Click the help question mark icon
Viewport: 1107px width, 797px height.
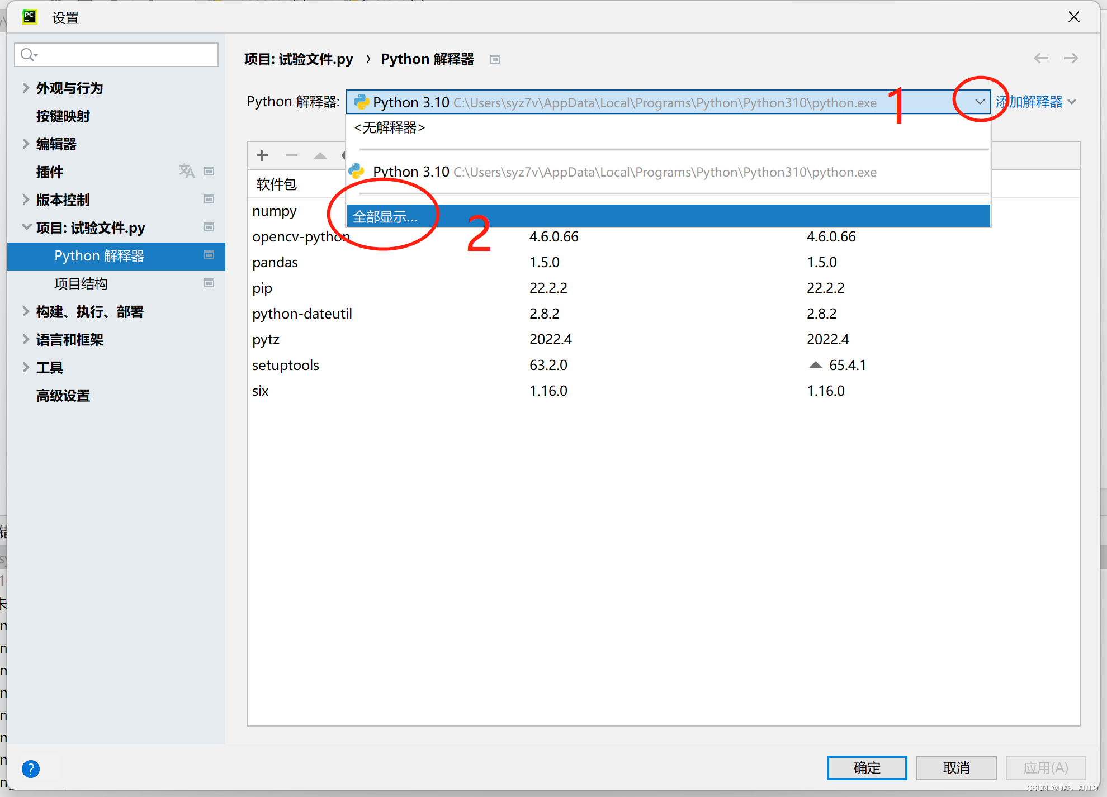click(31, 769)
